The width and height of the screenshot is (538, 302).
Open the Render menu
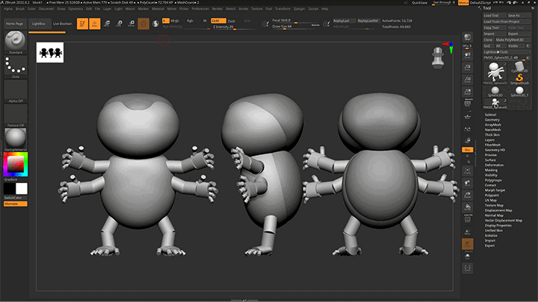(217, 9)
